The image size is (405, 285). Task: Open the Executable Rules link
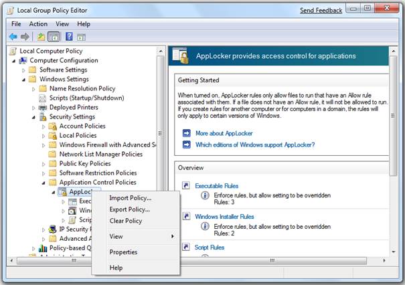tap(216, 185)
